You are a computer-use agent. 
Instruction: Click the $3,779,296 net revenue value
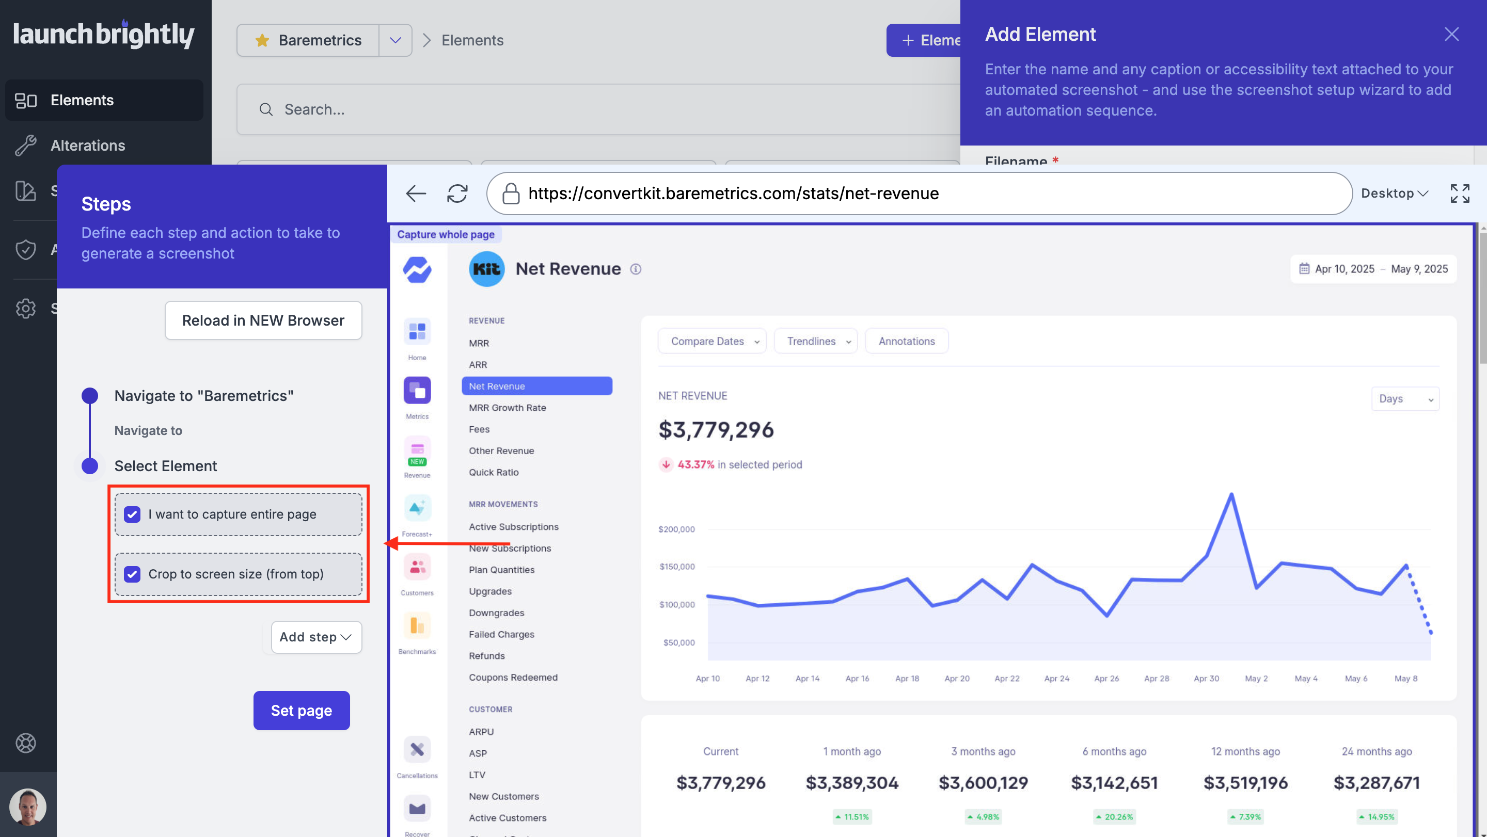point(716,430)
